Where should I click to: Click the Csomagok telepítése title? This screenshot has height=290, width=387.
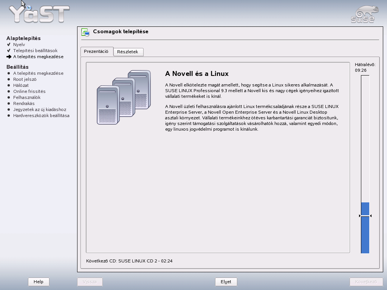[x=121, y=32]
